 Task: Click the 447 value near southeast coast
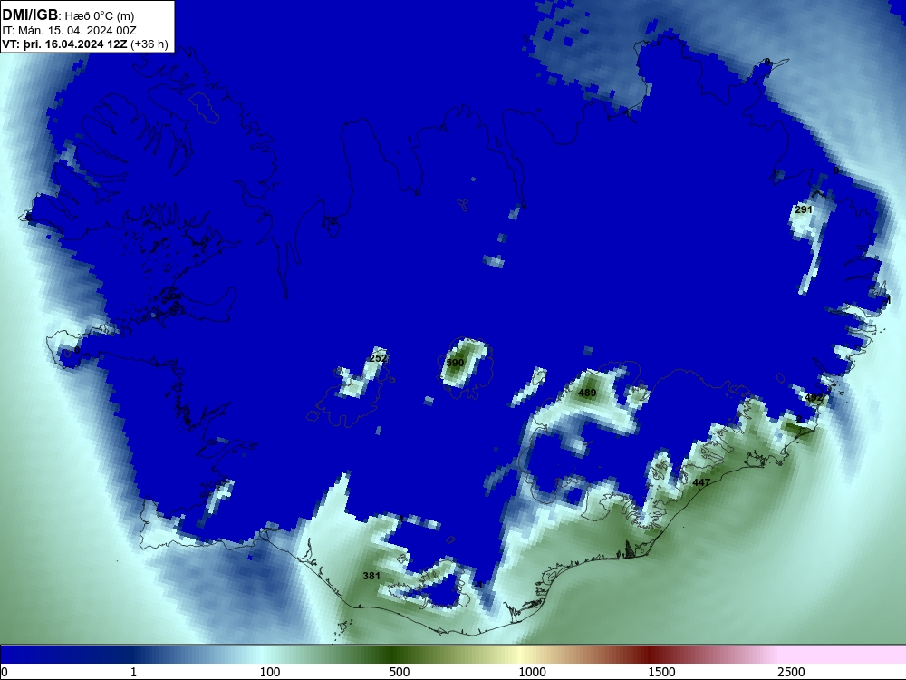click(x=701, y=481)
